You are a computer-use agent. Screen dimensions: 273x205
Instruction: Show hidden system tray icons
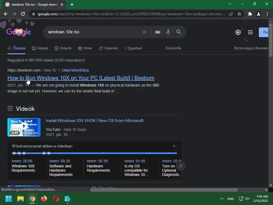[222, 199]
